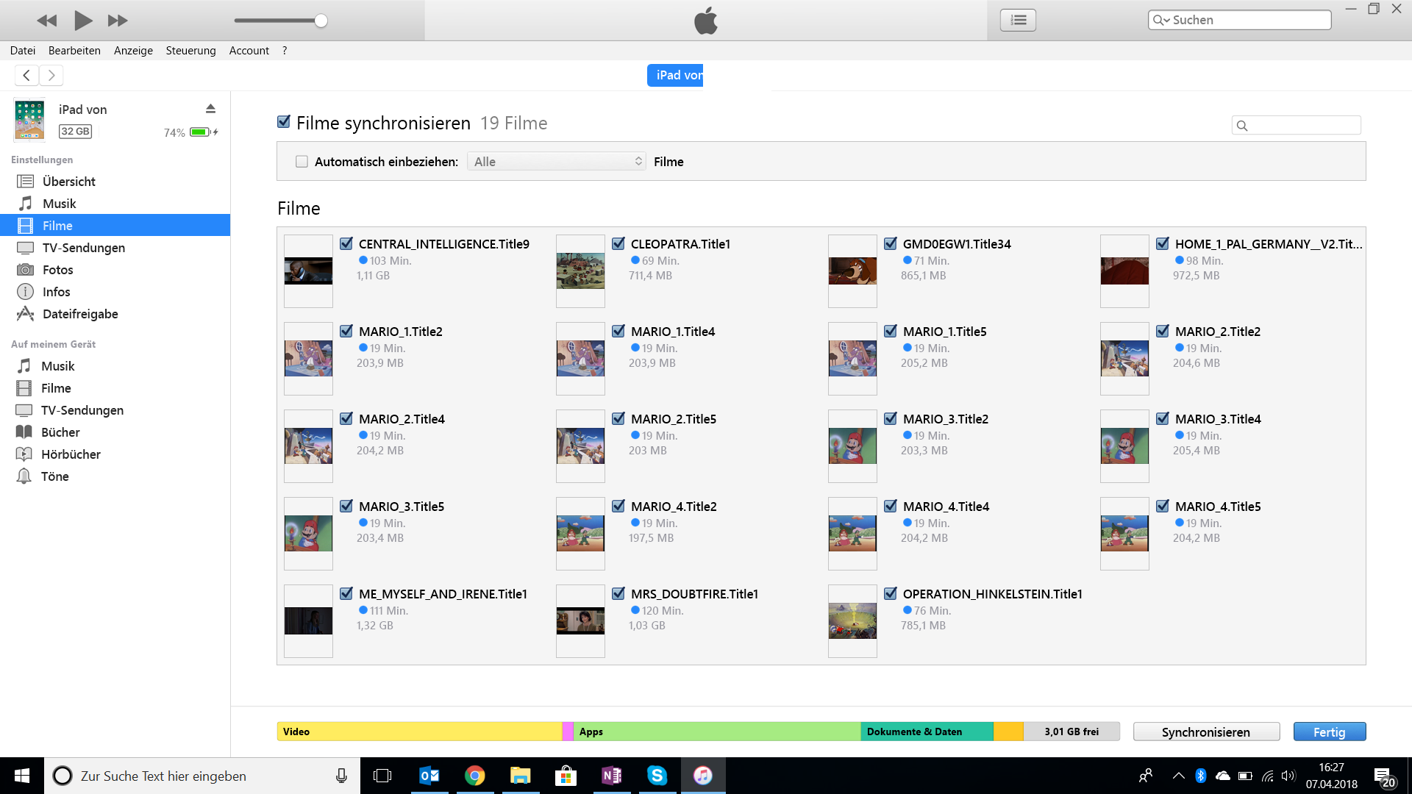This screenshot has width=1412, height=794.
Task: Toggle the Filme synchronisieren checkbox
Action: [x=284, y=122]
